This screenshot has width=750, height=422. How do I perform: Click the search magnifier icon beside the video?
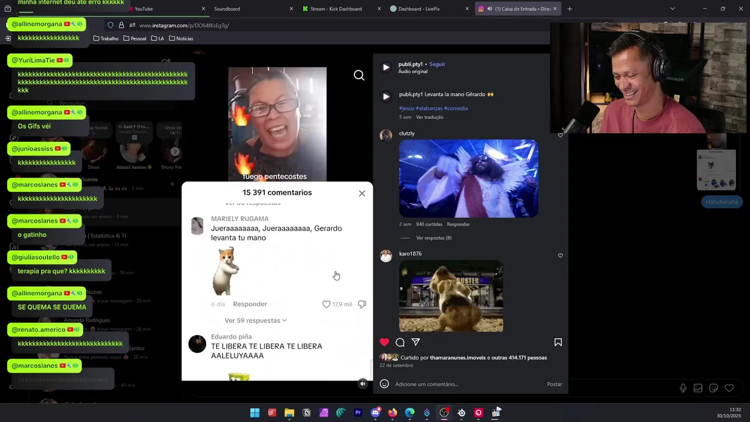point(359,76)
